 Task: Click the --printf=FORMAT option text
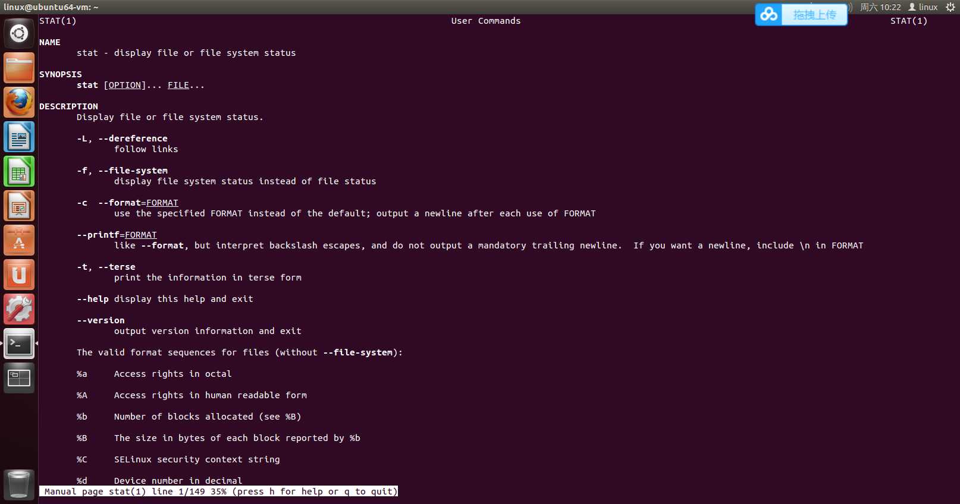pyautogui.click(x=117, y=235)
